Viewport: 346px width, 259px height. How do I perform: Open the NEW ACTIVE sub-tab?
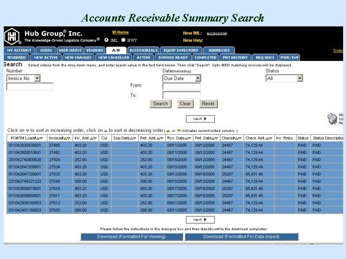coord(46,58)
